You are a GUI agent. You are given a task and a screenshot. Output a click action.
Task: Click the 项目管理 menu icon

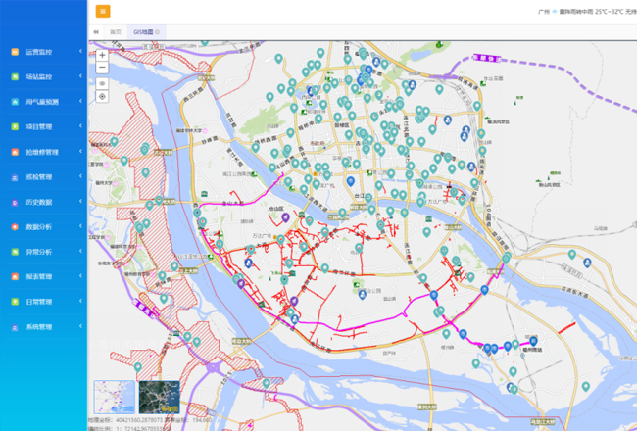(15, 127)
